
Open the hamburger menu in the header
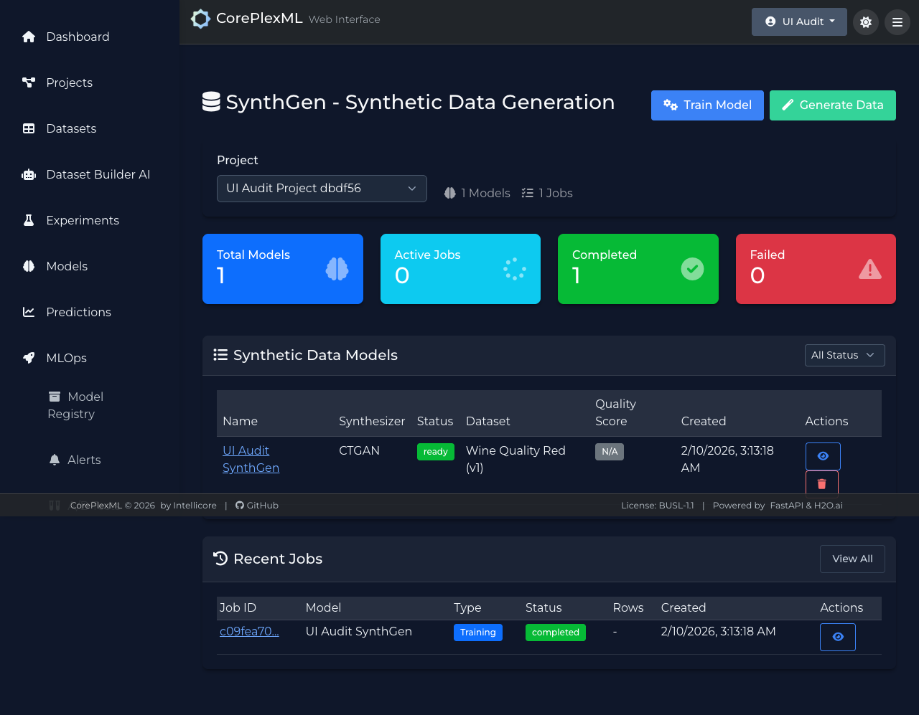[897, 22]
